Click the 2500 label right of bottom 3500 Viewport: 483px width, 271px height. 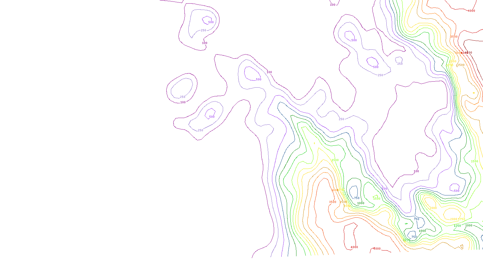pyautogui.click(x=343, y=202)
